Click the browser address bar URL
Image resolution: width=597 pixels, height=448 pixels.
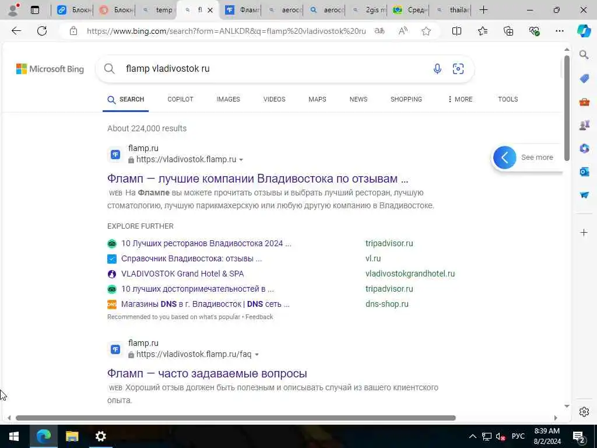coord(226,31)
